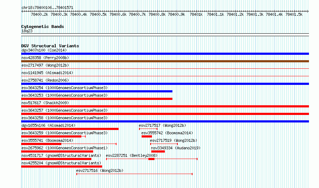Image resolution: width=319 pixels, height=188 pixels.
Task: Click the thin red esv2717497 line
Action: point(165,69)
